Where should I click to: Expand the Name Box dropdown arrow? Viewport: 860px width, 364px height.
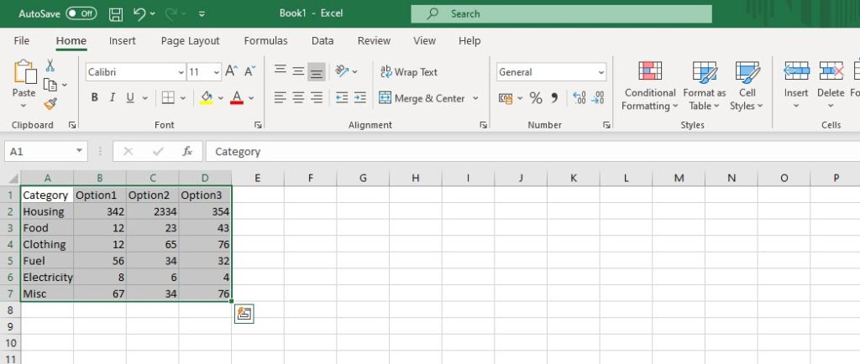pyautogui.click(x=80, y=150)
